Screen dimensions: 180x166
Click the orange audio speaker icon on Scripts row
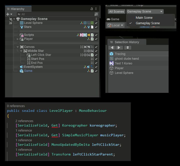[89, 35]
